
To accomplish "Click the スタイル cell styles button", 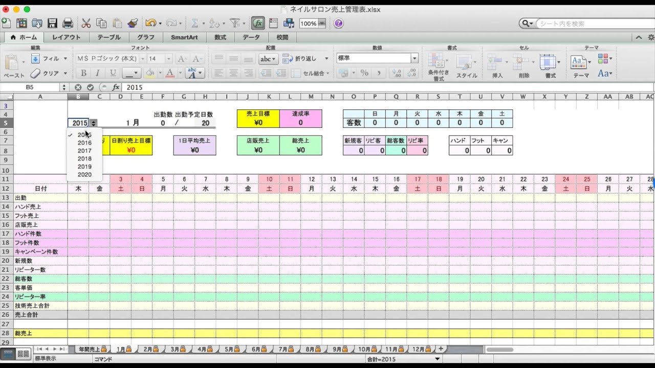I will coord(466,66).
